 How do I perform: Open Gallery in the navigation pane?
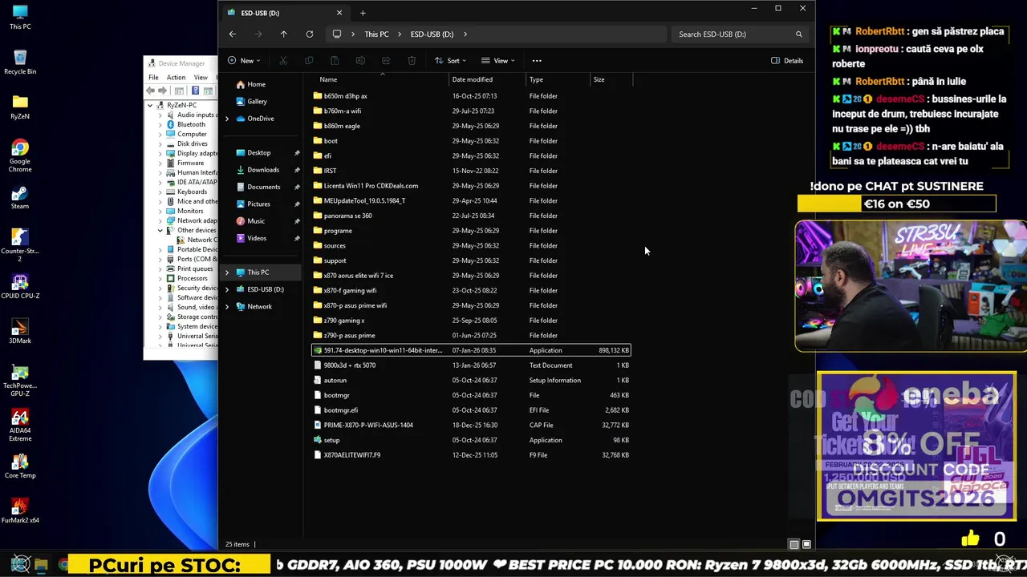click(257, 102)
